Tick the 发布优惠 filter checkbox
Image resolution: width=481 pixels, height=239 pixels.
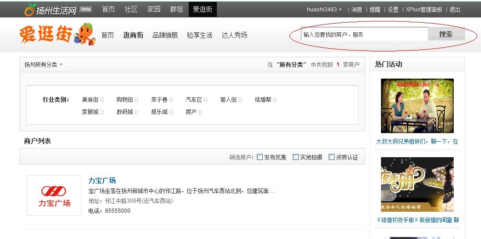click(x=260, y=157)
